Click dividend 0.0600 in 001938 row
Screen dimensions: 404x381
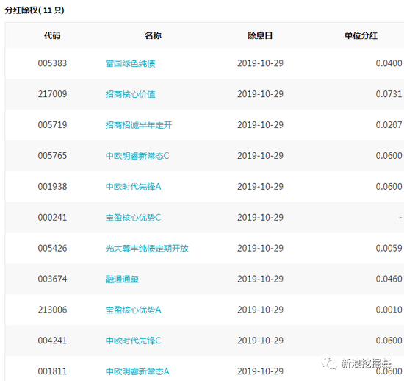[x=389, y=187]
